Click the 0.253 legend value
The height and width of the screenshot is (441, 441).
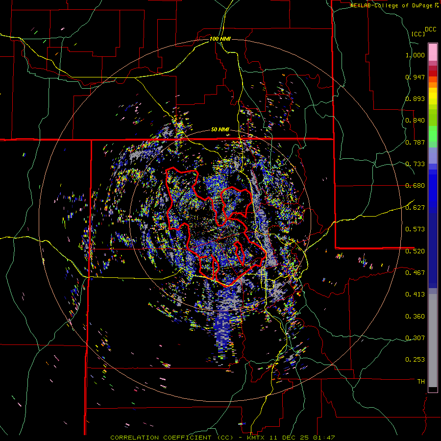(415, 360)
